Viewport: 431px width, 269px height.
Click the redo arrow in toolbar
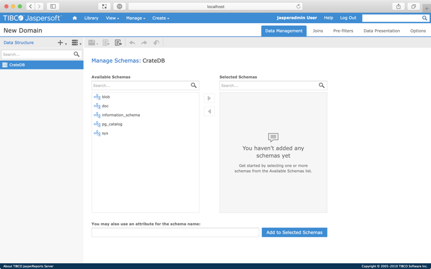click(x=144, y=43)
